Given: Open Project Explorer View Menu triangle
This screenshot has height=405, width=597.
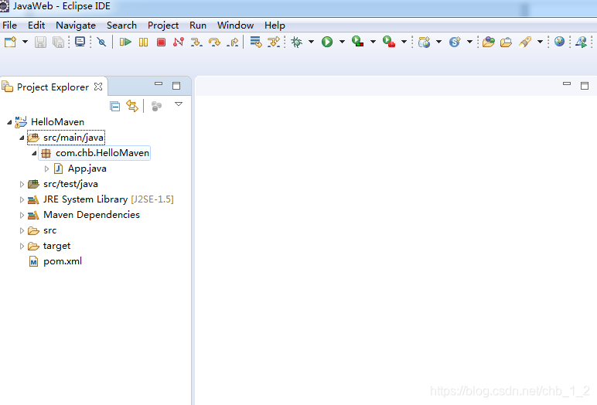Looking at the screenshot, I should (179, 104).
